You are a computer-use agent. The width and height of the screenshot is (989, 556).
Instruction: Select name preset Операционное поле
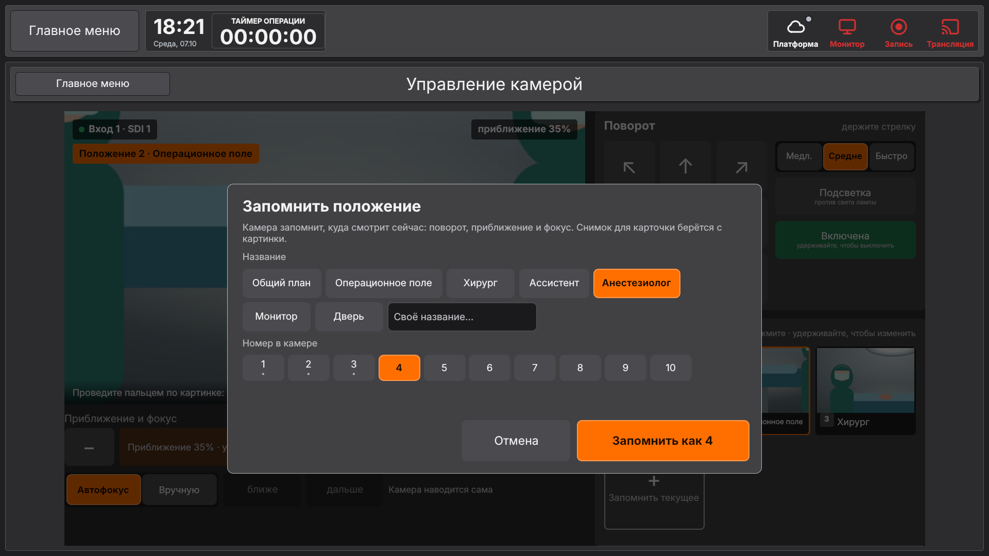pyautogui.click(x=384, y=283)
